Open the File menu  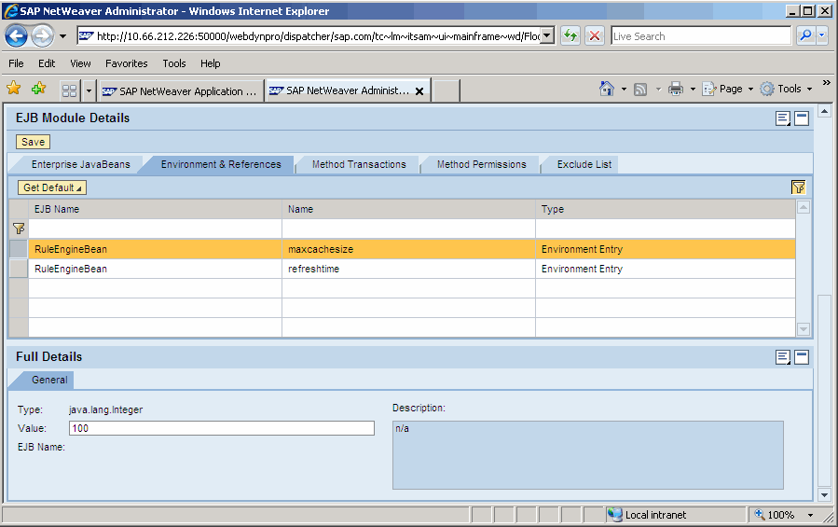click(16, 63)
